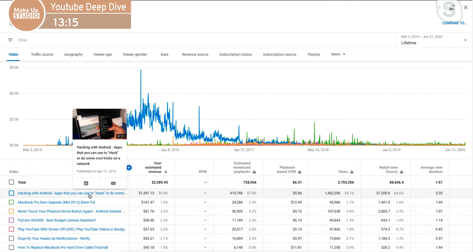Sort by Estimated monetized playbacks header
Screen dimensions: 473x252
[242, 168]
